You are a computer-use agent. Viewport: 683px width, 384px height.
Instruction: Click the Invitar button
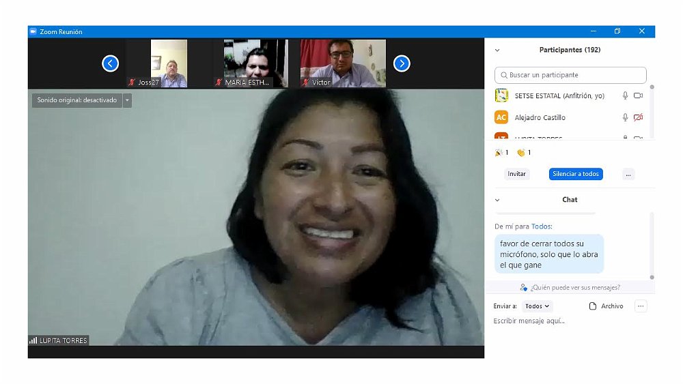point(517,174)
